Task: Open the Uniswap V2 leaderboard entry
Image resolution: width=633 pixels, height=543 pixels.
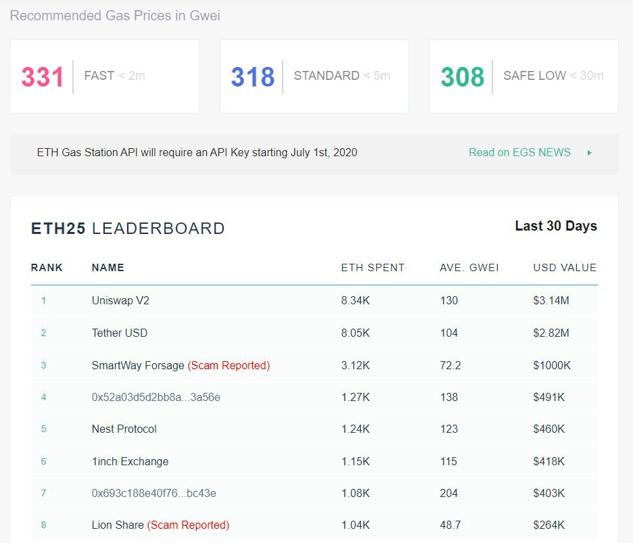Action: point(120,300)
